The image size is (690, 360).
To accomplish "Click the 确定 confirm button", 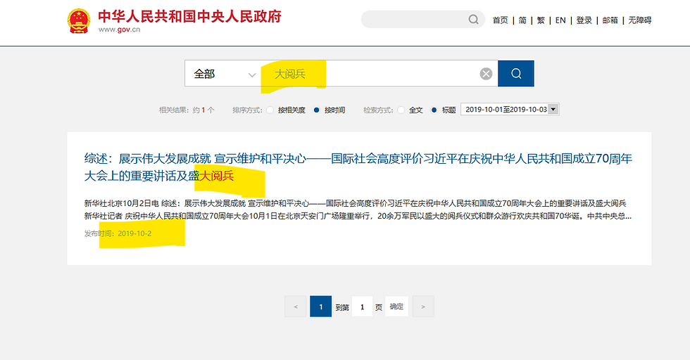I will (x=396, y=307).
